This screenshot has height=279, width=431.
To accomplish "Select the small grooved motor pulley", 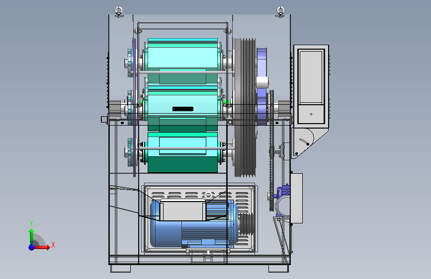I will point(246,223).
